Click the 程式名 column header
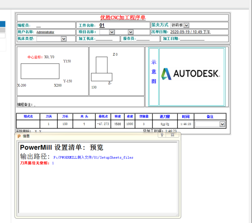The height and width of the screenshot is (223, 252). tap(28, 116)
